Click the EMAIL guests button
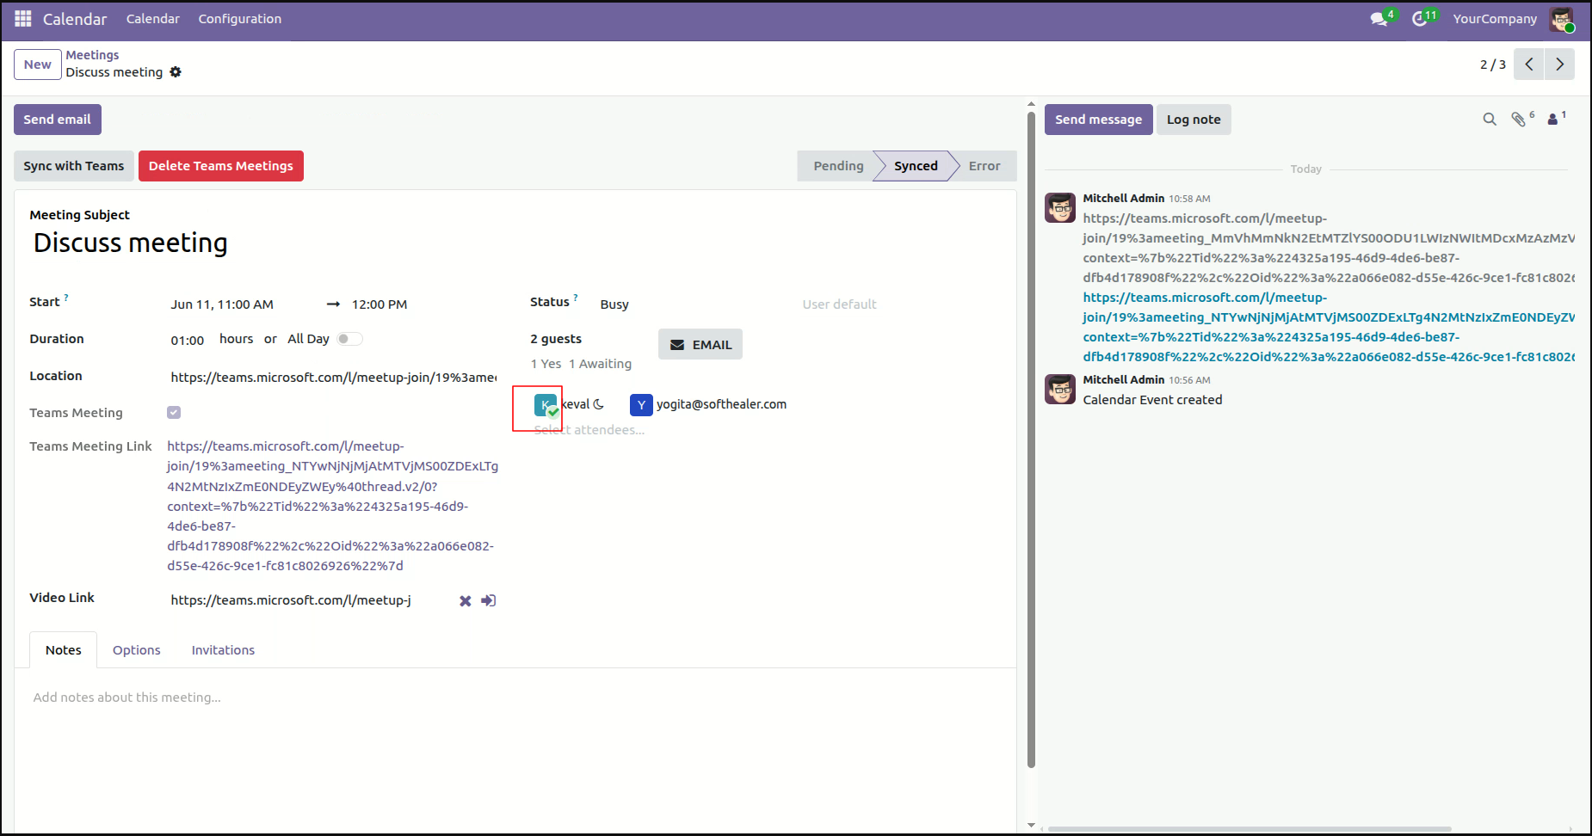Screen dimensions: 1592x836 (x=700, y=345)
